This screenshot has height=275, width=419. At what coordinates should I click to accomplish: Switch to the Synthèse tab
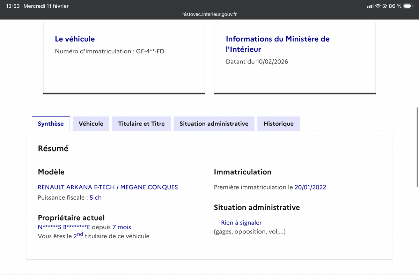pyautogui.click(x=51, y=124)
